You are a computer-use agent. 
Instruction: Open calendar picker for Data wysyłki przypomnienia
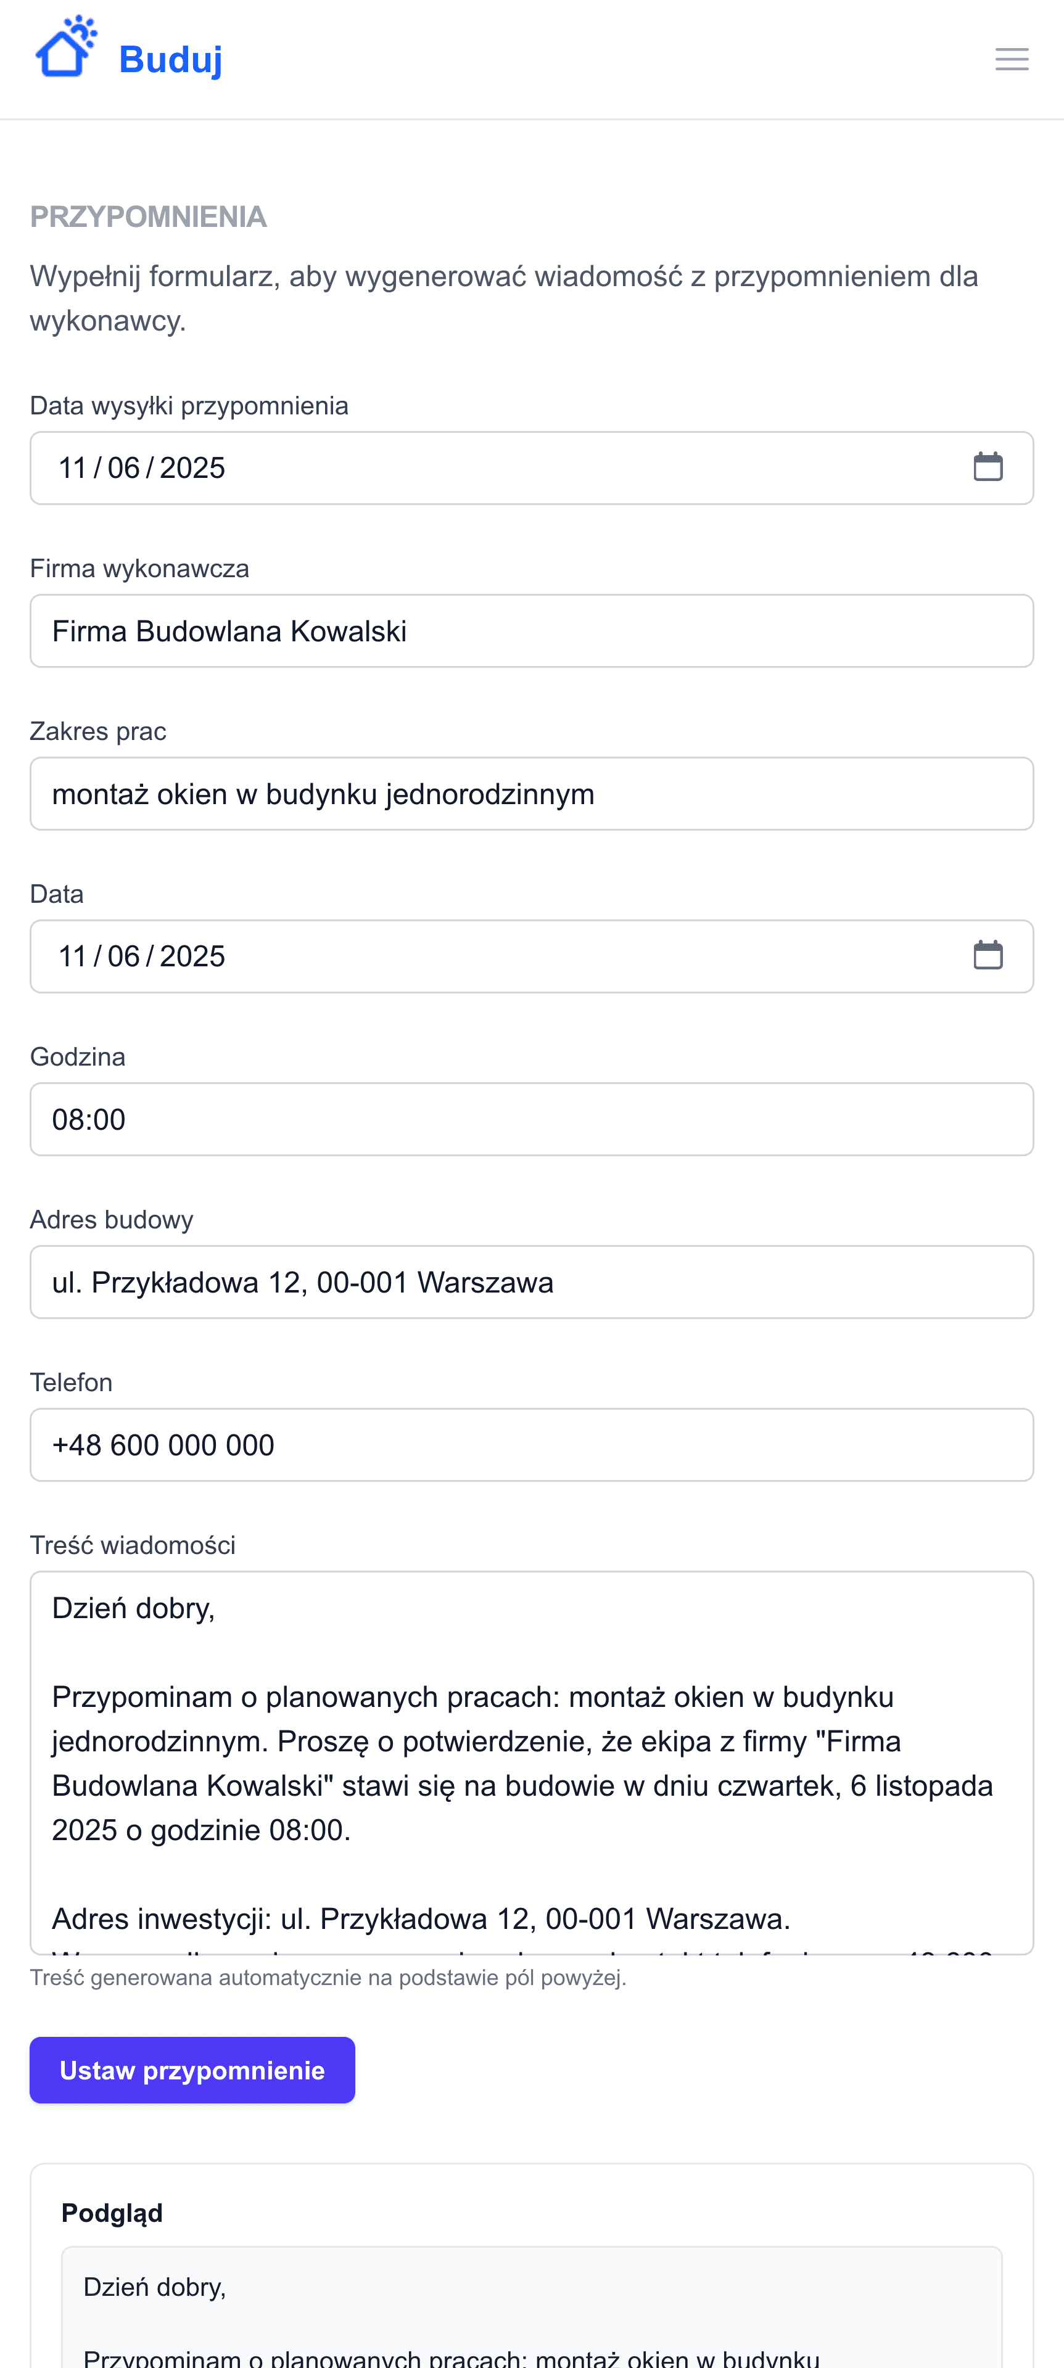coord(988,467)
